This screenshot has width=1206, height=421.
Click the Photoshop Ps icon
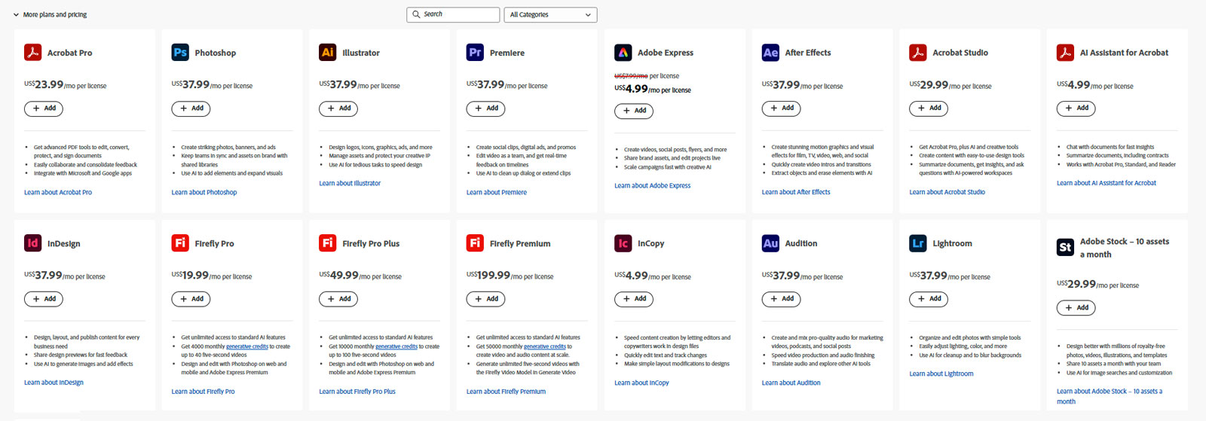pos(180,53)
